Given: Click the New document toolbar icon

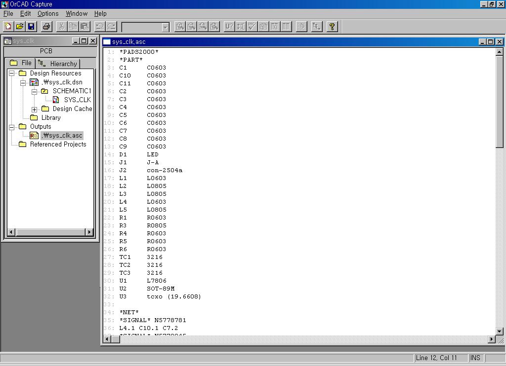Looking at the screenshot, I should pos(8,27).
